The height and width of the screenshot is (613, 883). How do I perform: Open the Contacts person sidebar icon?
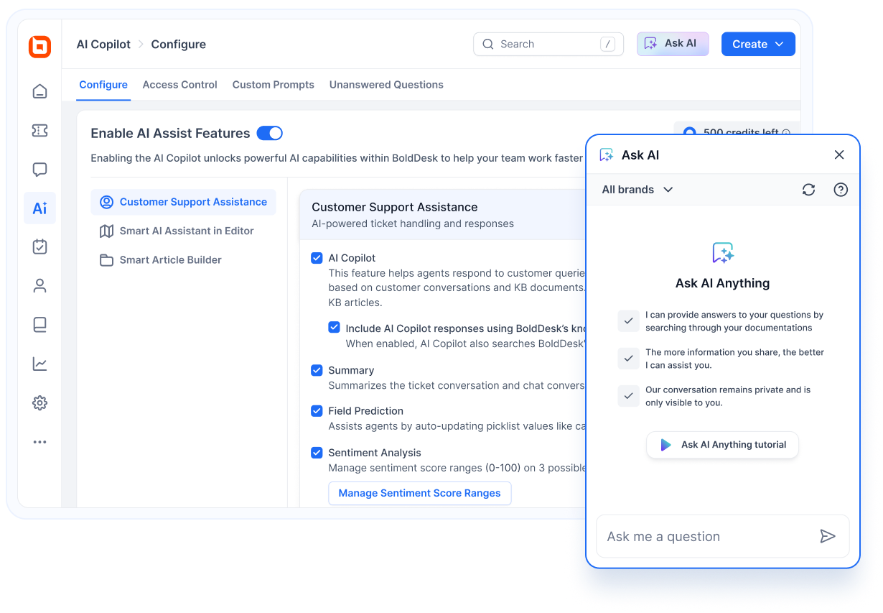[x=40, y=286]
